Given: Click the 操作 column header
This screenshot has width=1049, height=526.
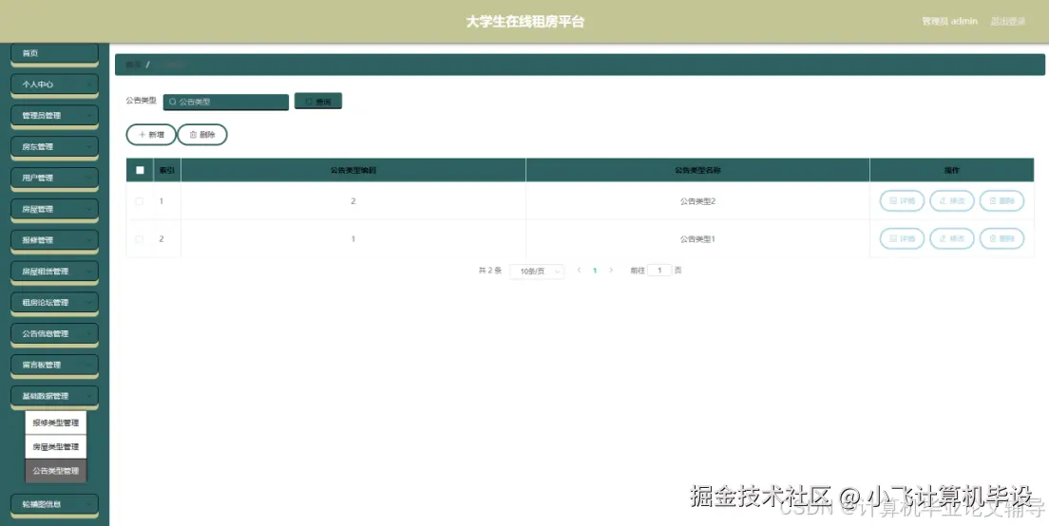Looking at the screenshot, I should [952, 170].
